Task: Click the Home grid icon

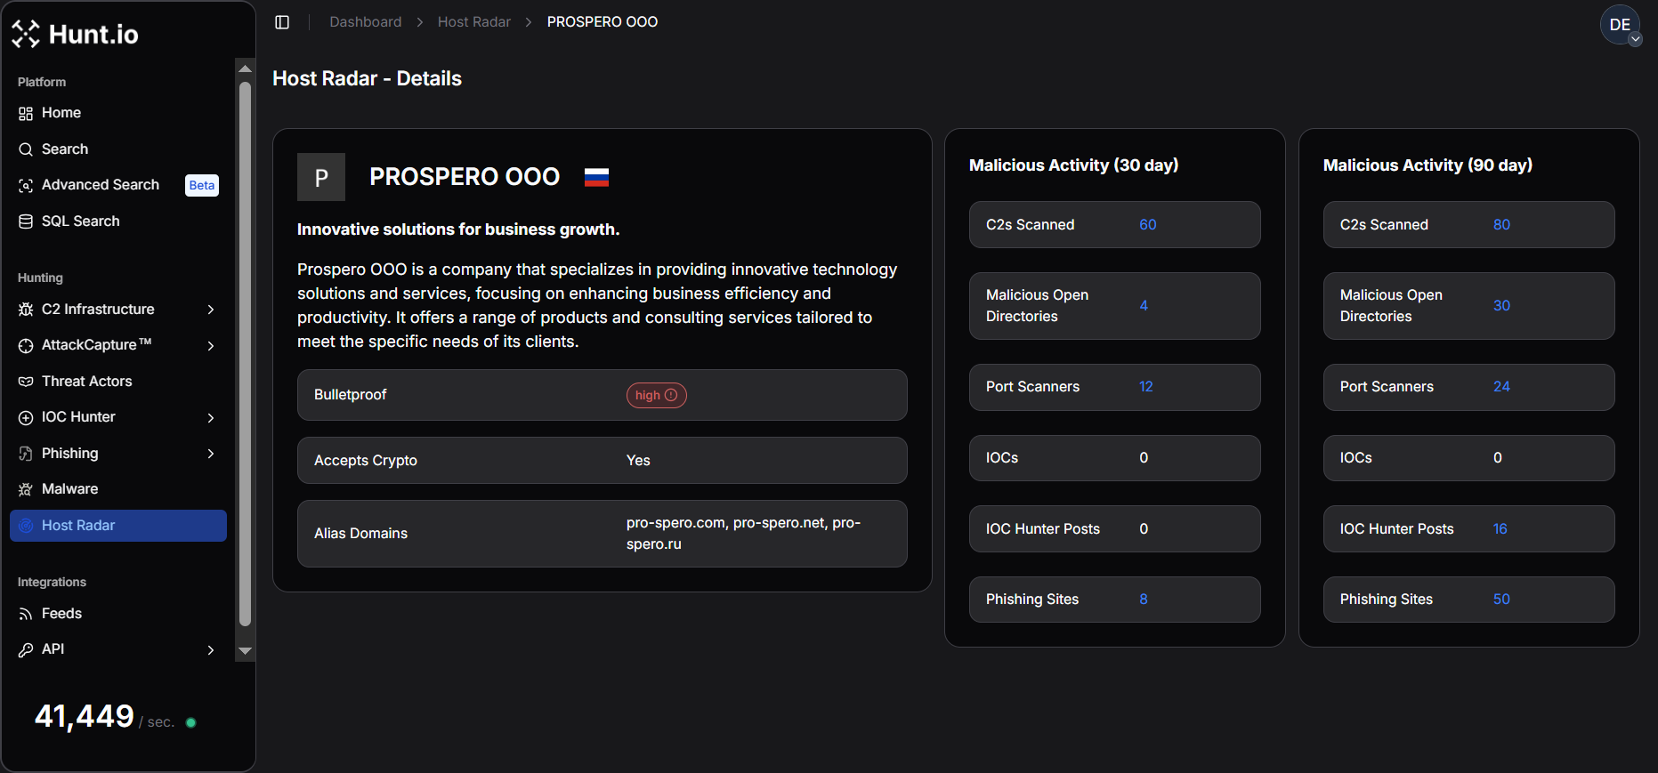Action: point(26,114)
